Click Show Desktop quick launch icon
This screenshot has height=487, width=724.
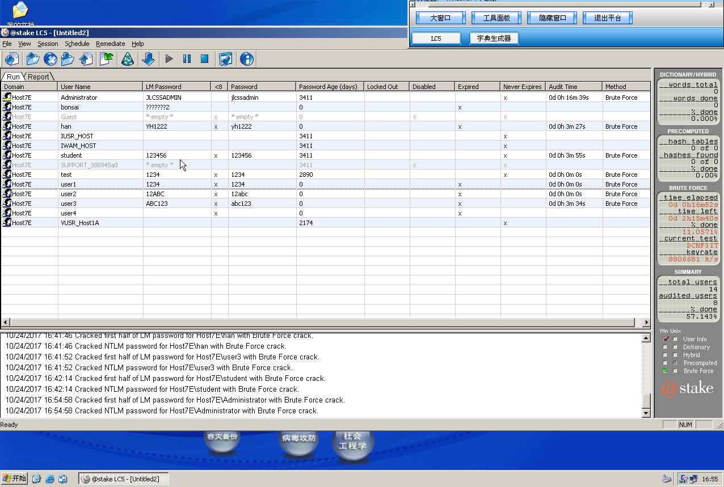pyautogui.click(x=37, y=479)
